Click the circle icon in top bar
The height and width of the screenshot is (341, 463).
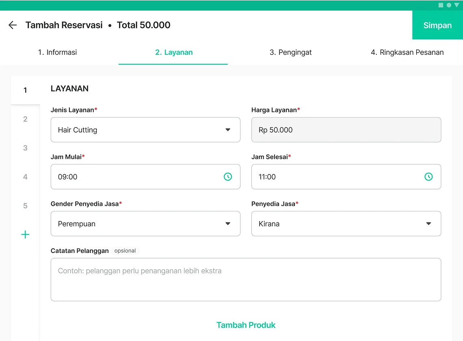449,5
